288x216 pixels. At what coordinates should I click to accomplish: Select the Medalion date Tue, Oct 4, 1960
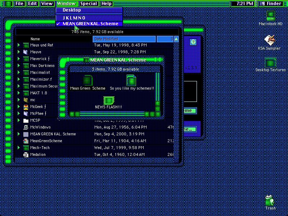click(120, 155)
